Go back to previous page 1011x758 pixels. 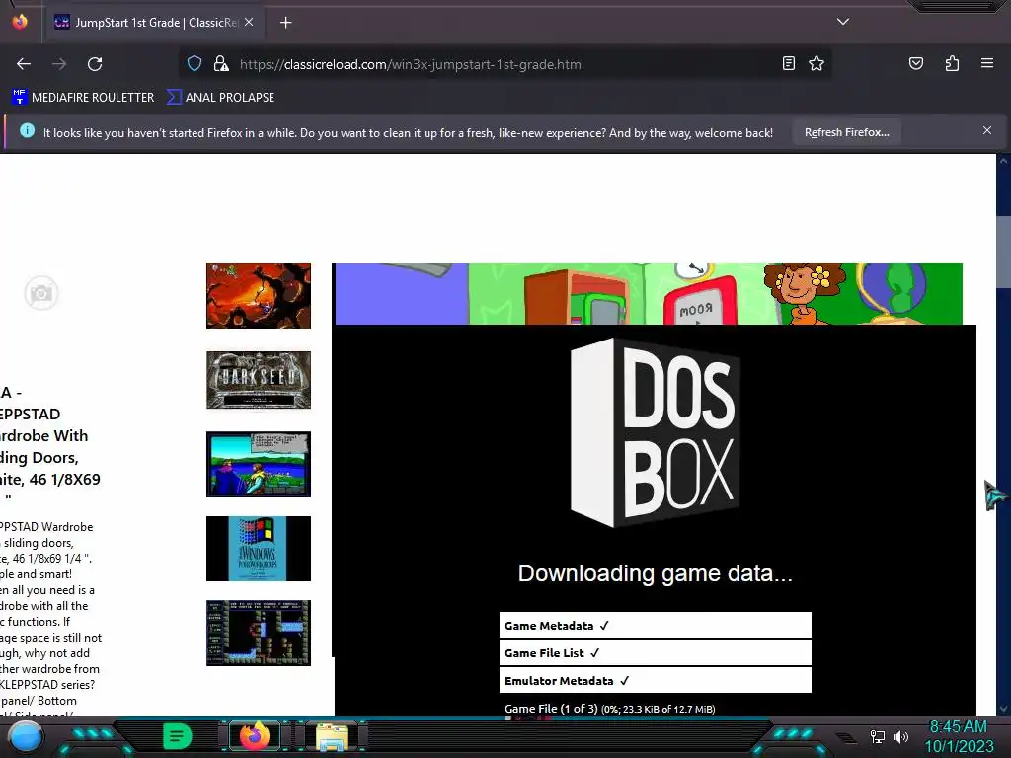click(24, 64)
